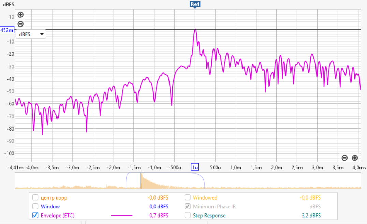
Task: Zoom in vertically with top-left plus icon
Action: click(x=20, y=15)
